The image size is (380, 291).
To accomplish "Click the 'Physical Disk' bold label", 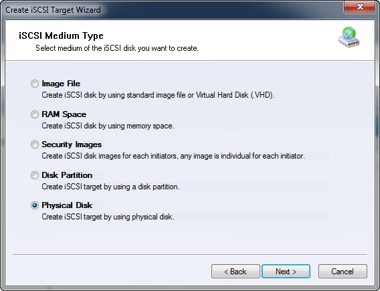I will 67,205.
